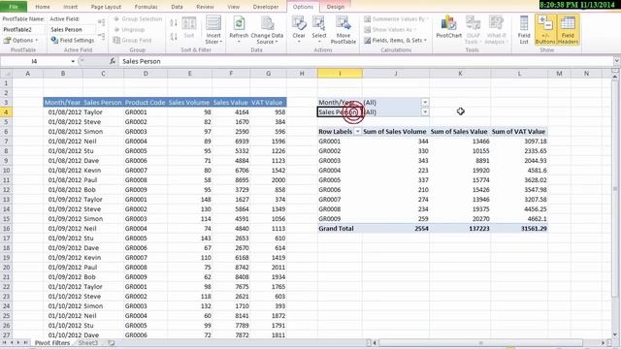The width and height of the screenshot is (621, 349).
Task: Select column I header
Action: [x=340, y=74]
